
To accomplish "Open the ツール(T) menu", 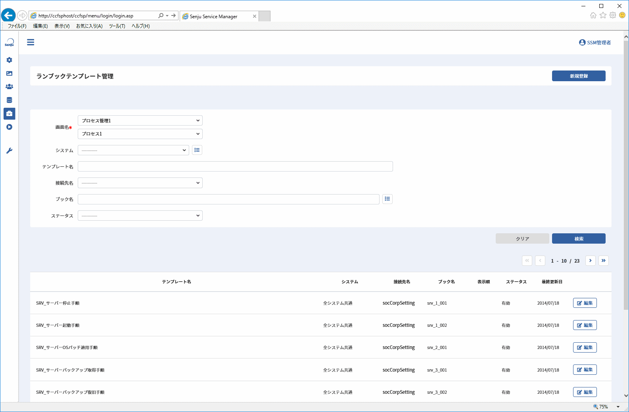I will point(117,26).
